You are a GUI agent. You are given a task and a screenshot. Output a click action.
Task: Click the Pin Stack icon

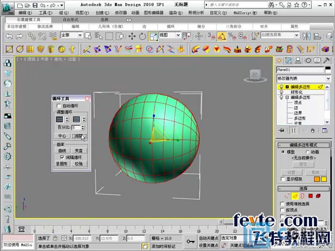click(282, 130)
